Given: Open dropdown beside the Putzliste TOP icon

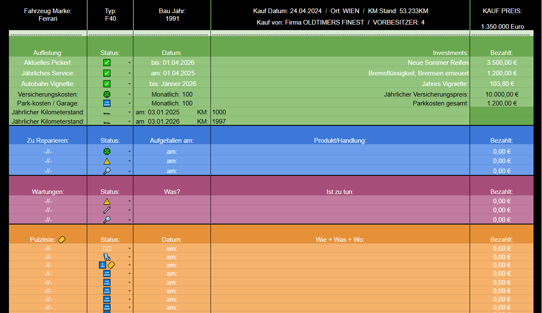Looking at the screenshot, I should coord(130,266).
